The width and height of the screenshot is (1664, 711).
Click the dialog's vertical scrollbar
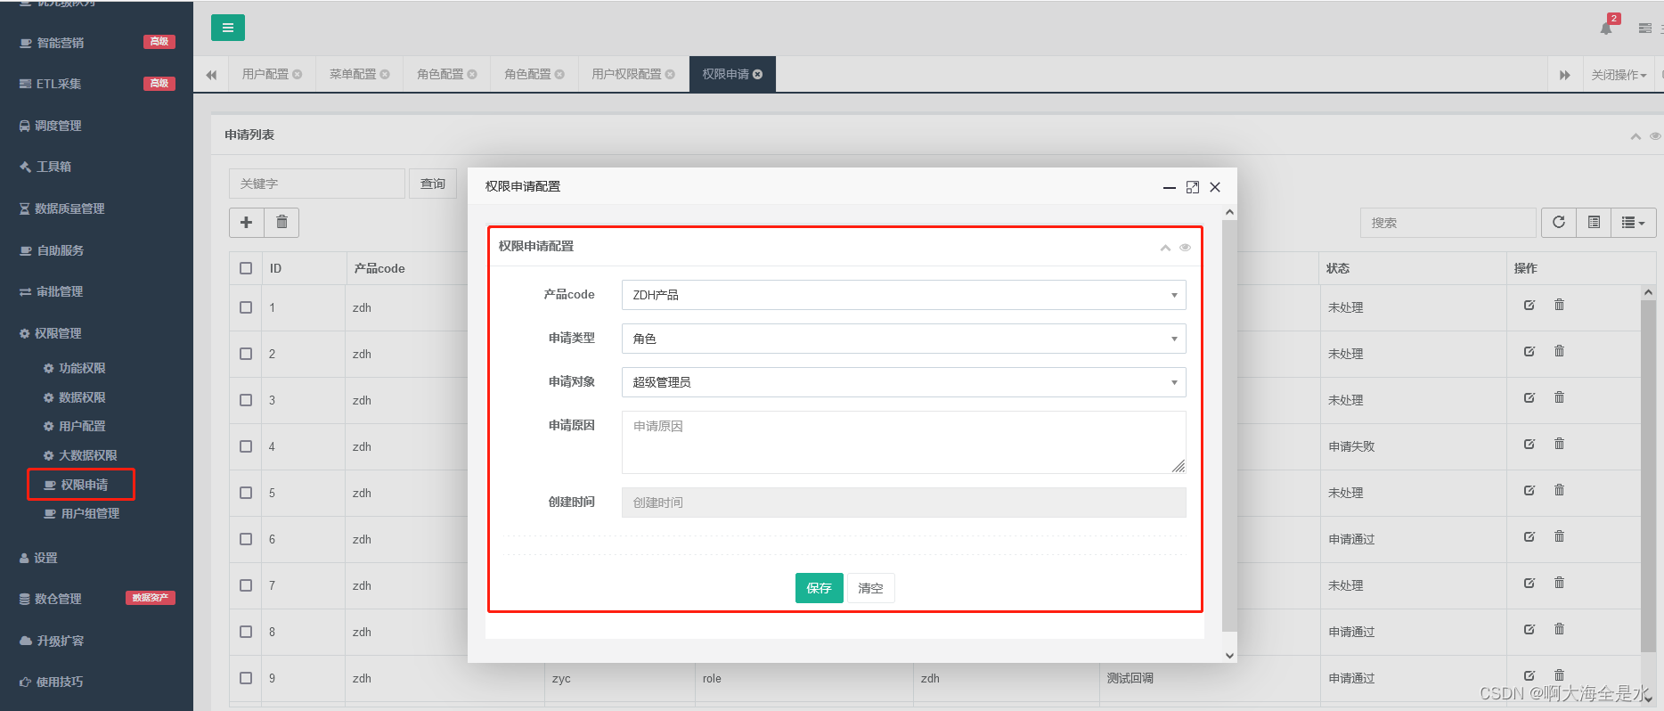tap(1229, 425)
